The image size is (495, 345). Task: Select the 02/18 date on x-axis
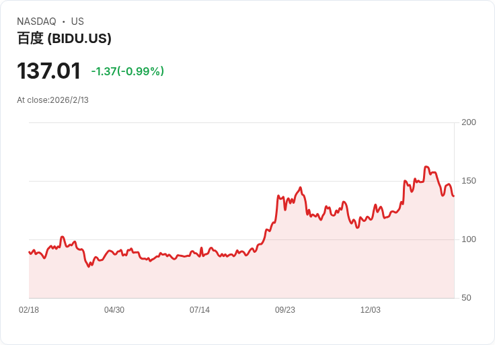click(29, 310)
